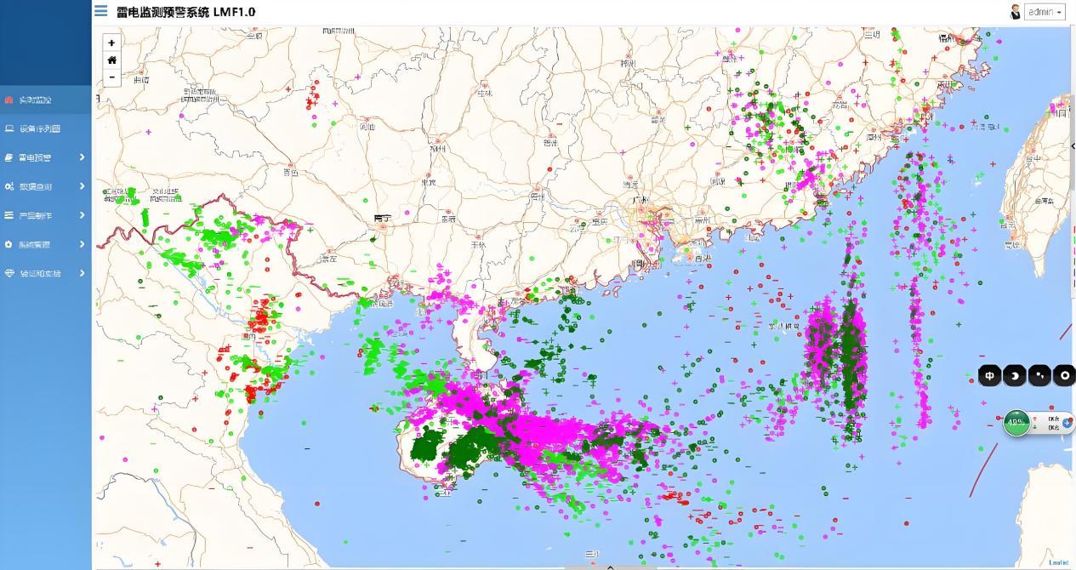Screen dimensions: 1076x570
Task: Toggle the 中 Chinese input mode button
Action: click(990, 375)
